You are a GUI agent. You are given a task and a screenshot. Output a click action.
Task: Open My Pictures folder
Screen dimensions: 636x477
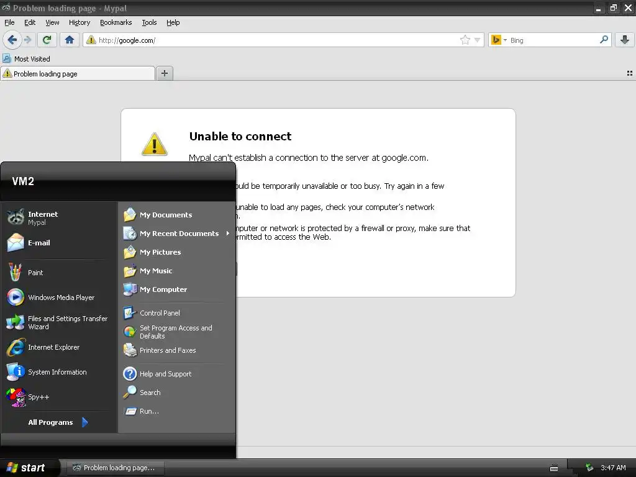coord(177,252)
